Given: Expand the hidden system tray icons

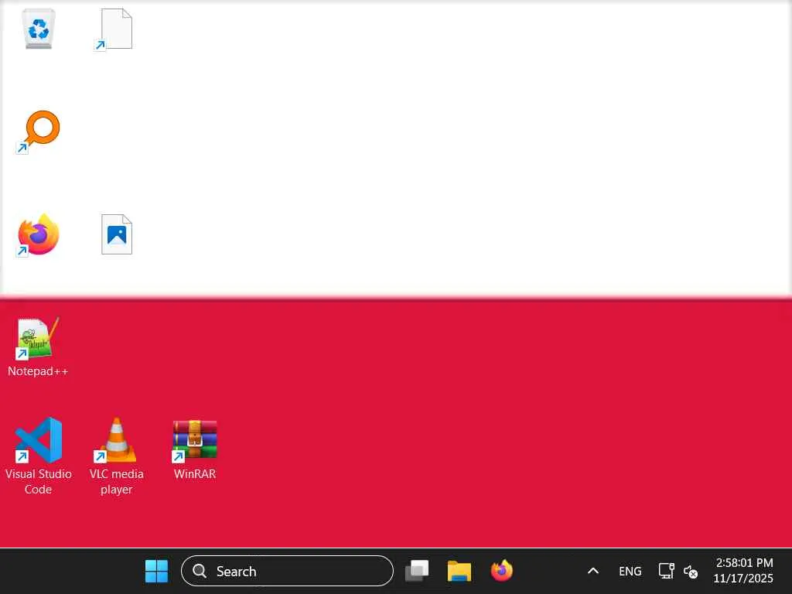Looking at the screenshot, I should 593,572.
